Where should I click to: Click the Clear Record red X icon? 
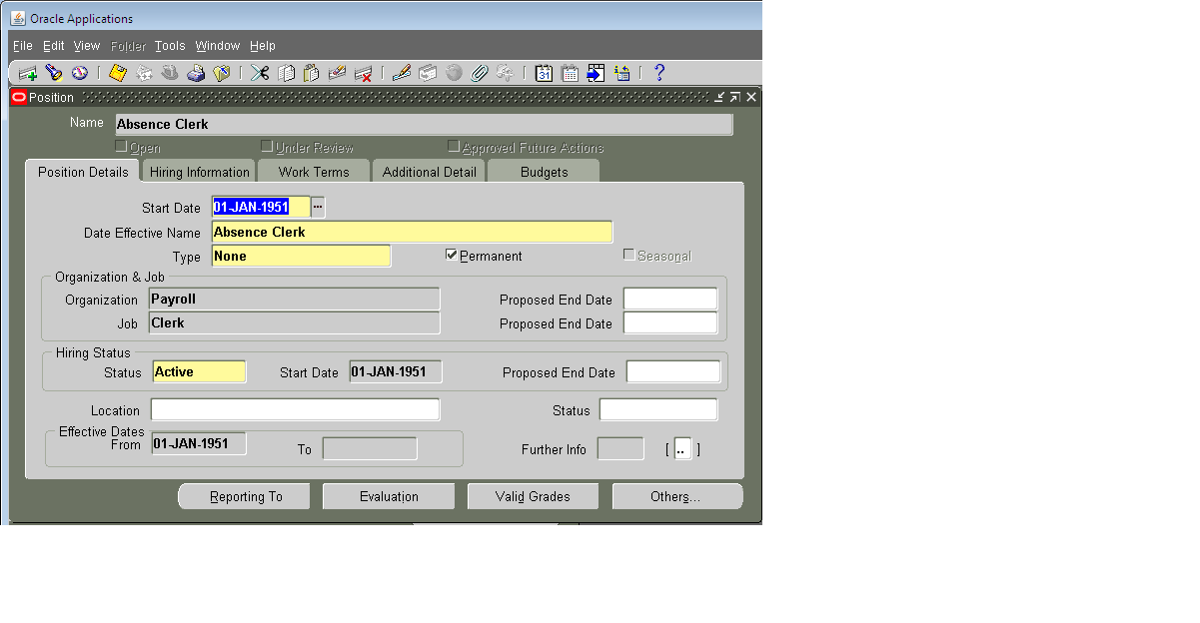[364, 73]
